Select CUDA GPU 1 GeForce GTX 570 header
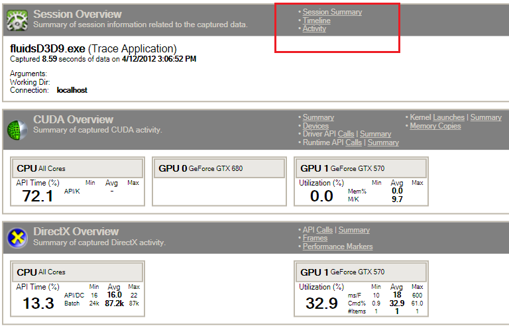Viewport: 509px width, 328px height. 361,168
